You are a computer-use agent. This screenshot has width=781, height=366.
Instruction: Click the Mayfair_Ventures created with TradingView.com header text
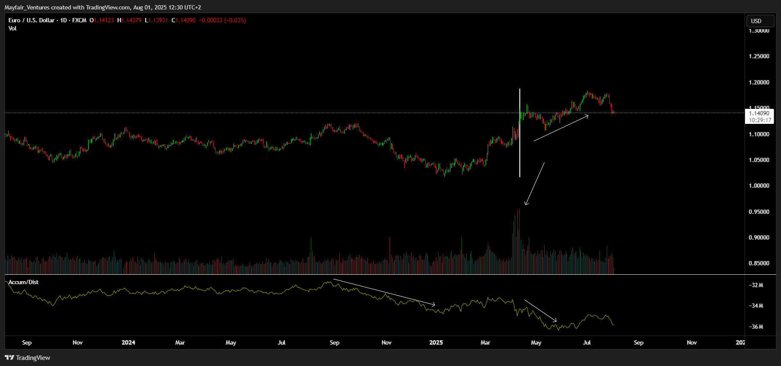click(103, 7)
